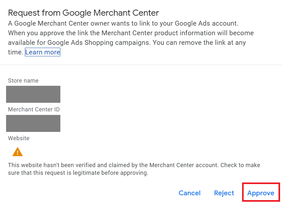Reject the Merchant Center link request
Viewport: 282px width, 202px height.
[x=224, y=193]
